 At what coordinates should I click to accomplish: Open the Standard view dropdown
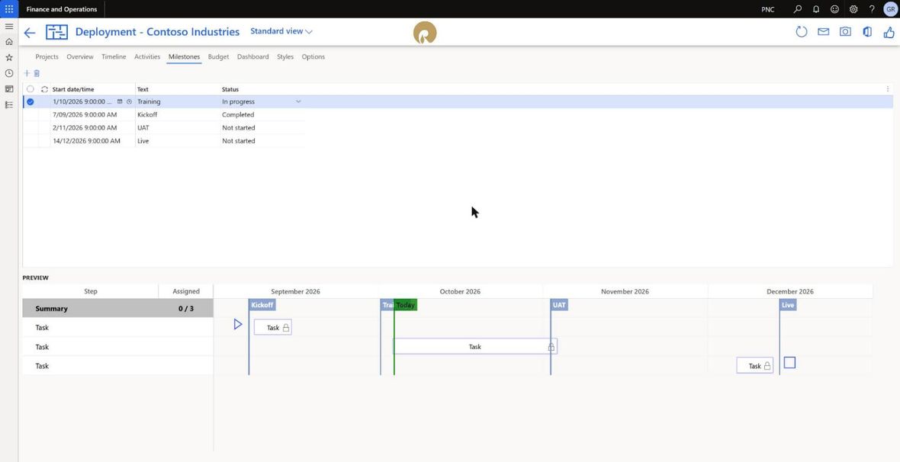pyautogui.click(x=281, y=31)
